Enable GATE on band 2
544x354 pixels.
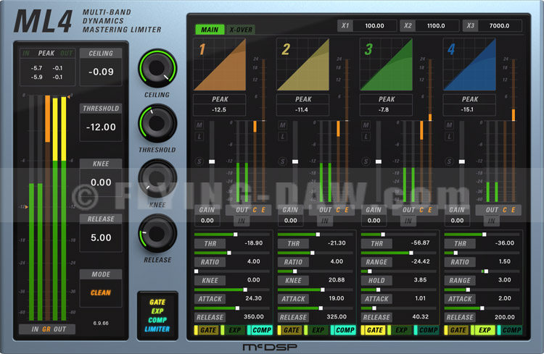tap(289, 330)
